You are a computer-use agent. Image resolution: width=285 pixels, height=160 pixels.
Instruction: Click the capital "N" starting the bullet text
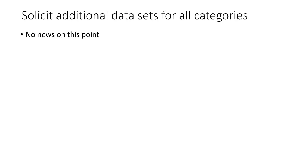point(28,35)
